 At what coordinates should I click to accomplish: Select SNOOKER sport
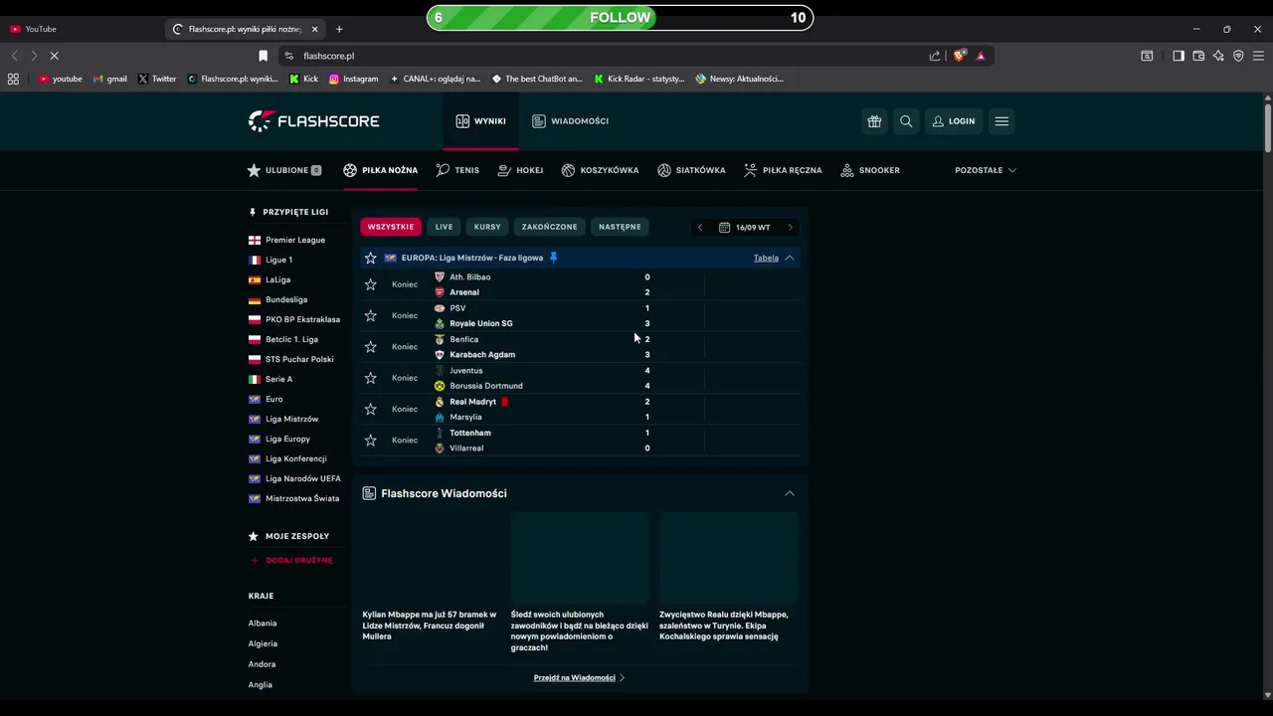(x=870, y=170)
